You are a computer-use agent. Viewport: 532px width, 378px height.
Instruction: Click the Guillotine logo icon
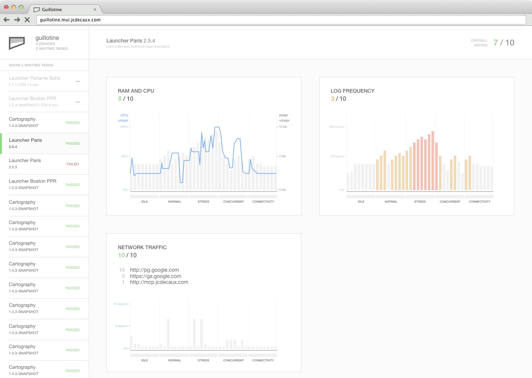click(x=17, y=43)
